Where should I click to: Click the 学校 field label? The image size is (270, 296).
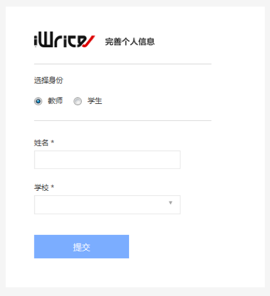pyautogui.click(x=42, y=188)
